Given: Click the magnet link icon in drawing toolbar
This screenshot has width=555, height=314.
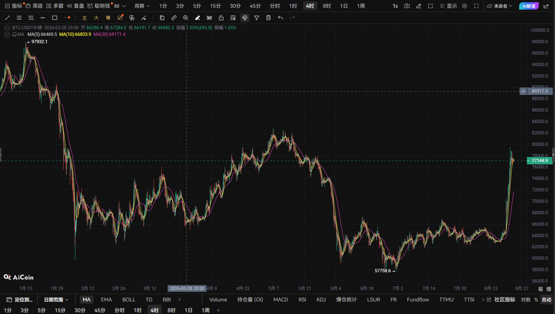Looking at the screenshot, I should [x=245, y=18].
